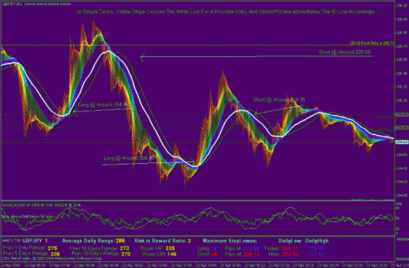Viewport: 409px width, 268px height.
Task: Click the 'Long @ Around 204.40' chart label
Action: click(129, 158)
